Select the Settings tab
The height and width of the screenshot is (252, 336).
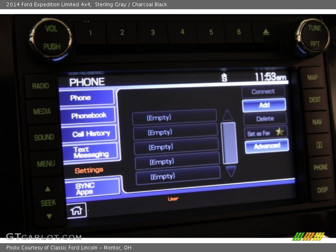pyautogui.click(x=89, y=171)
